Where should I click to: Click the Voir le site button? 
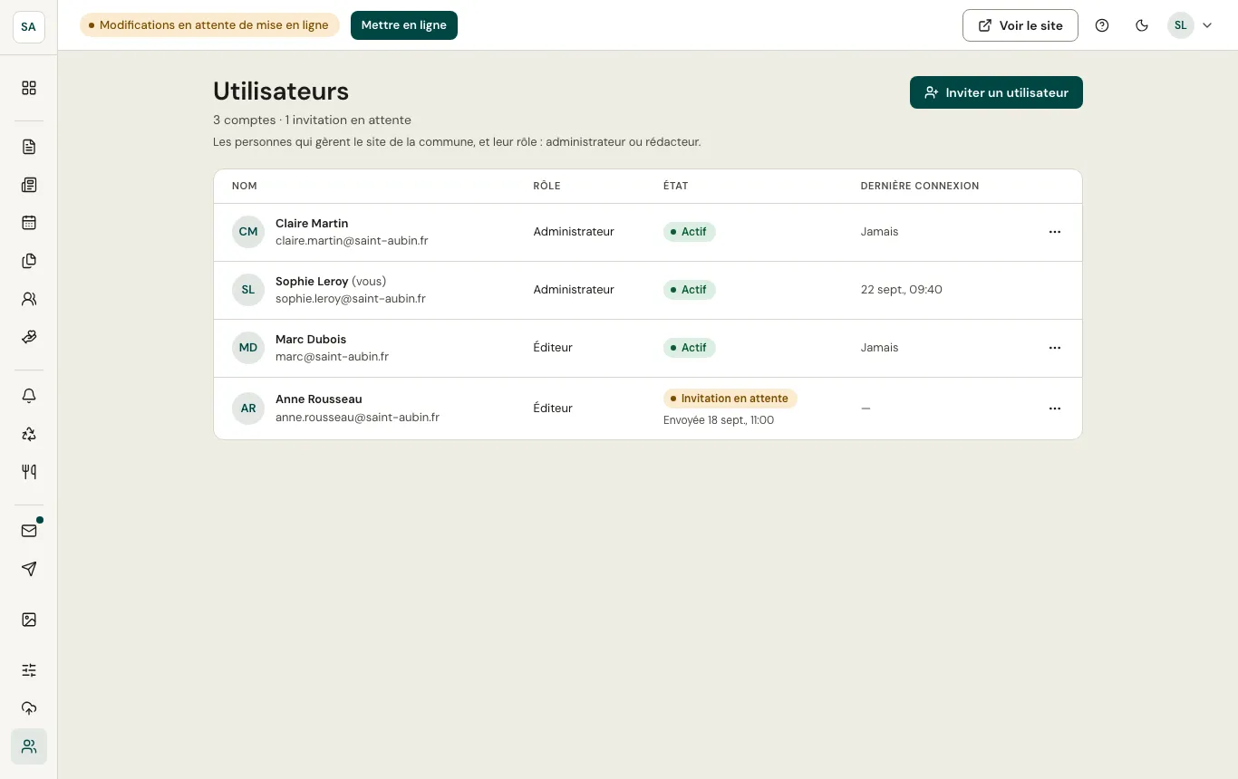coord(1020,25)
